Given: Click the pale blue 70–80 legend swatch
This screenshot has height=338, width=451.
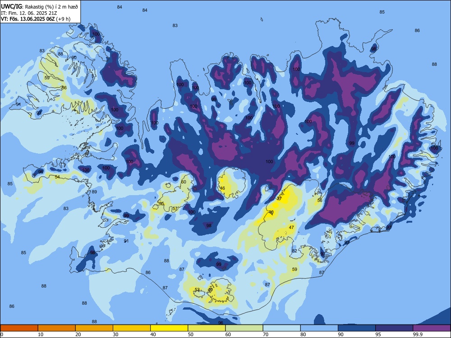Looking at the screenshot, I should pyautogui.click(x=281, y=328).
